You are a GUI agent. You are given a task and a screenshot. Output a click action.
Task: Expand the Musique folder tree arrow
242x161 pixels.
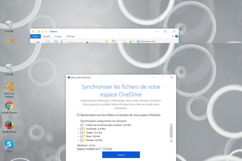(x=78, y=140)
